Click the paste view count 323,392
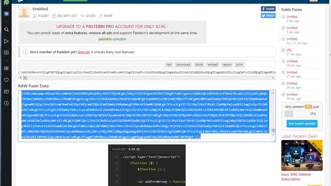This screenshot has height=186, width=331. pos(91,16)
